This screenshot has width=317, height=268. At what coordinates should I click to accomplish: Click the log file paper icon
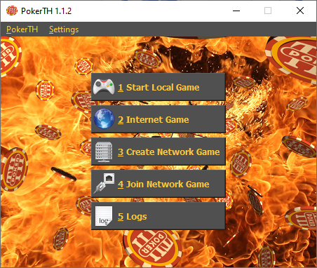coord(104,216)
